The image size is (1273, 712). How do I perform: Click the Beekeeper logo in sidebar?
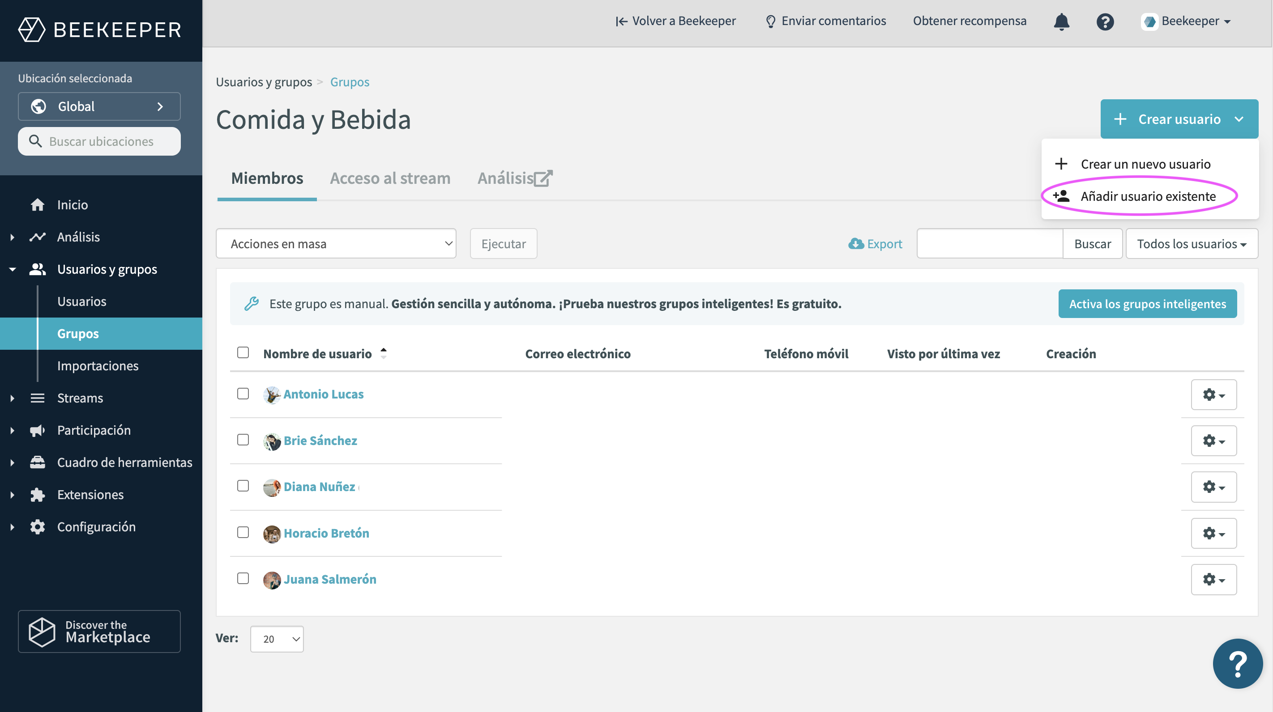click(99, 30)
